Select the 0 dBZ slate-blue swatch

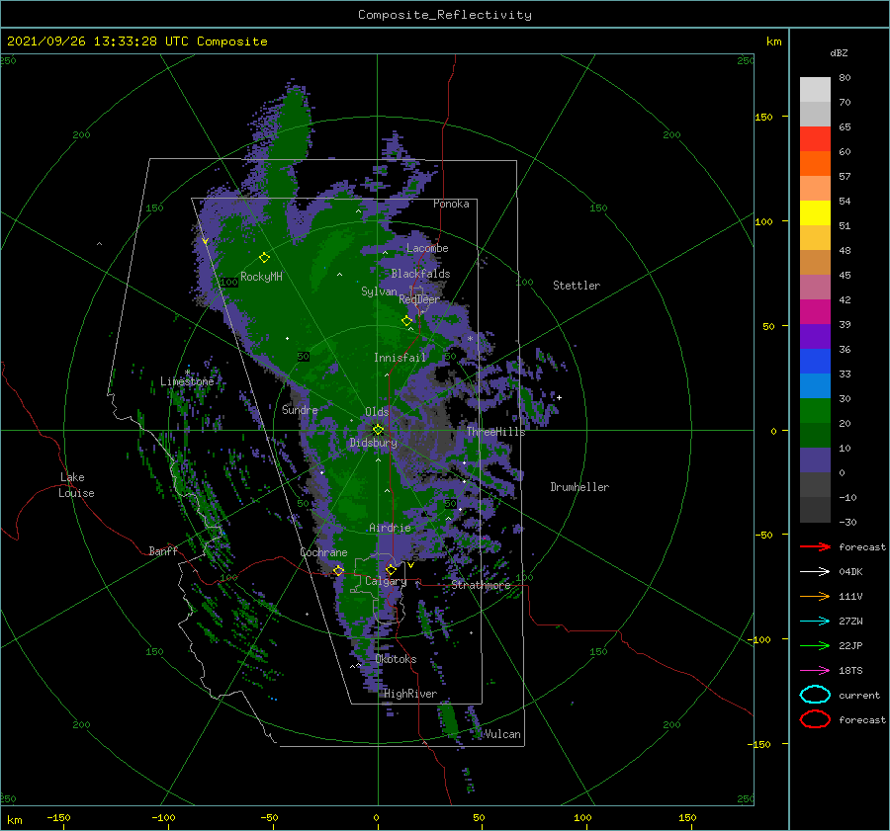815,460
